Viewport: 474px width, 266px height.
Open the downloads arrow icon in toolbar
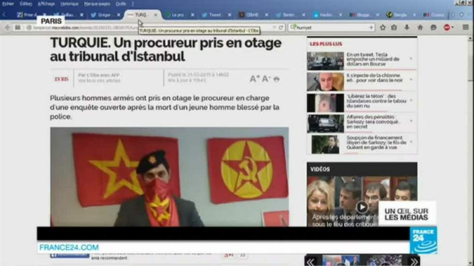pos(407,28)
